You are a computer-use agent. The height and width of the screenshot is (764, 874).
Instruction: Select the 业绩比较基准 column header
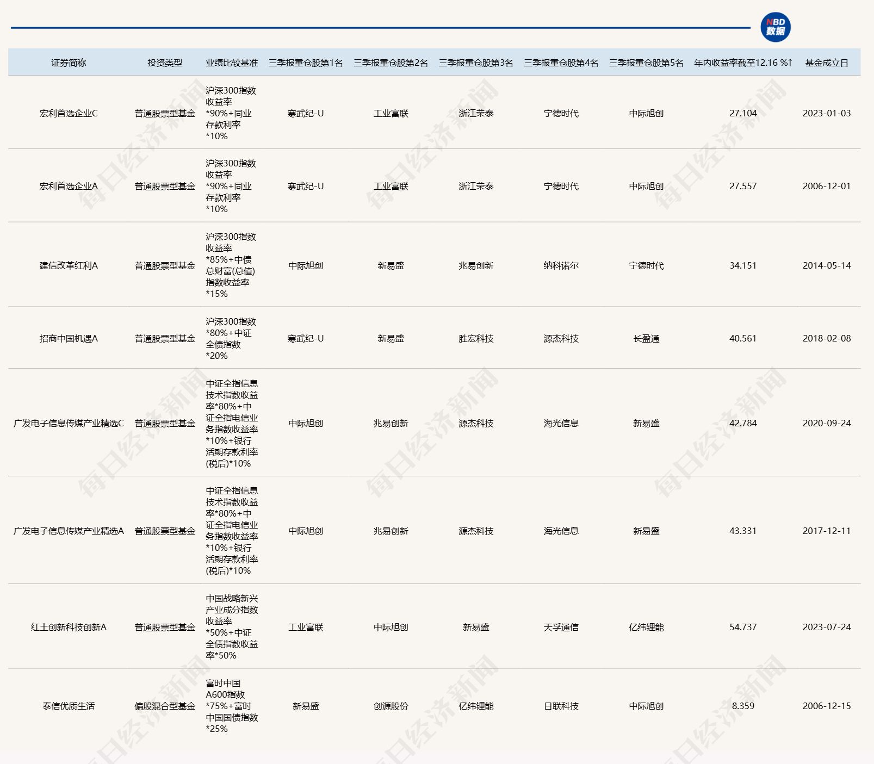(231, 63)
